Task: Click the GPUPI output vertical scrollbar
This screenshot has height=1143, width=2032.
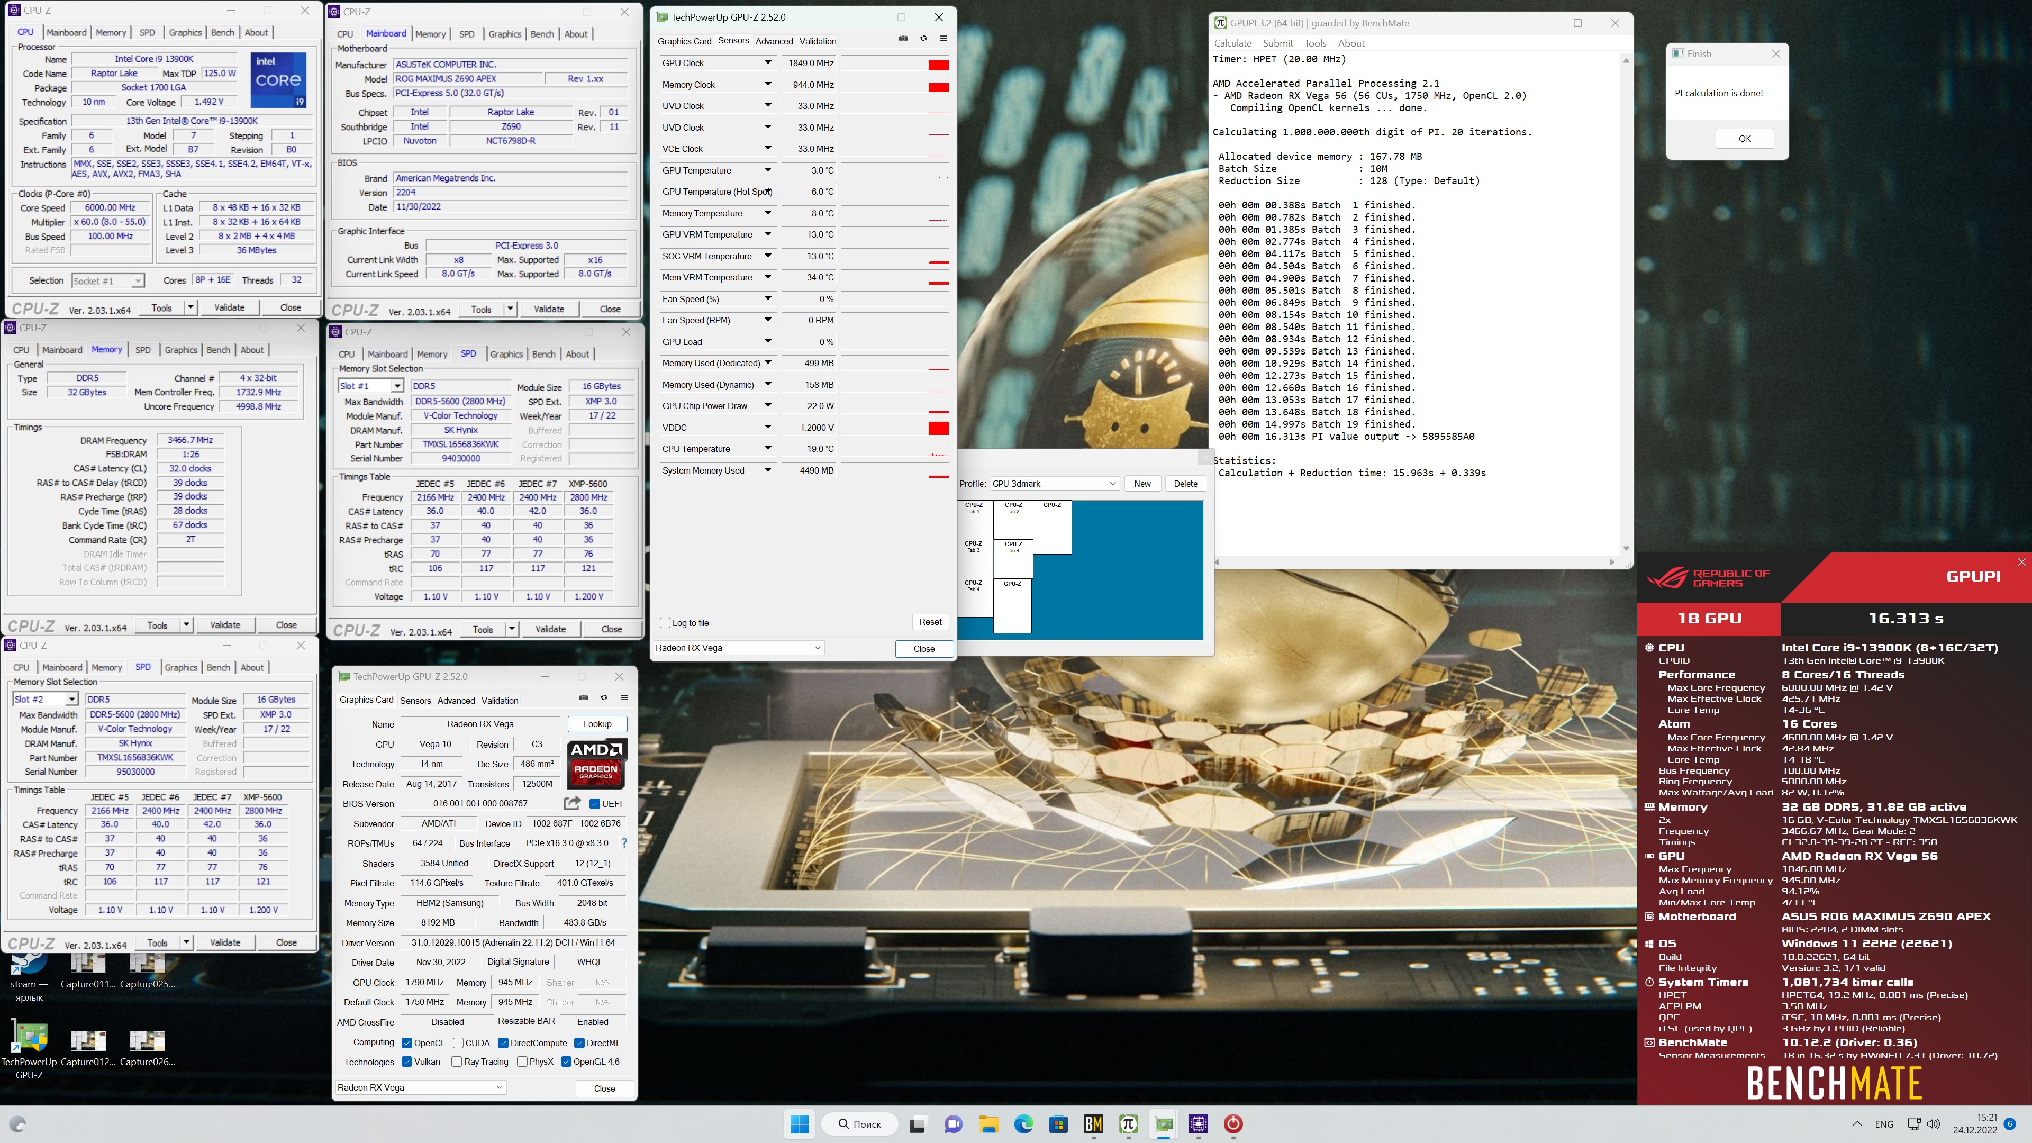Action: pyautogui.click(x=1626, y=304)
